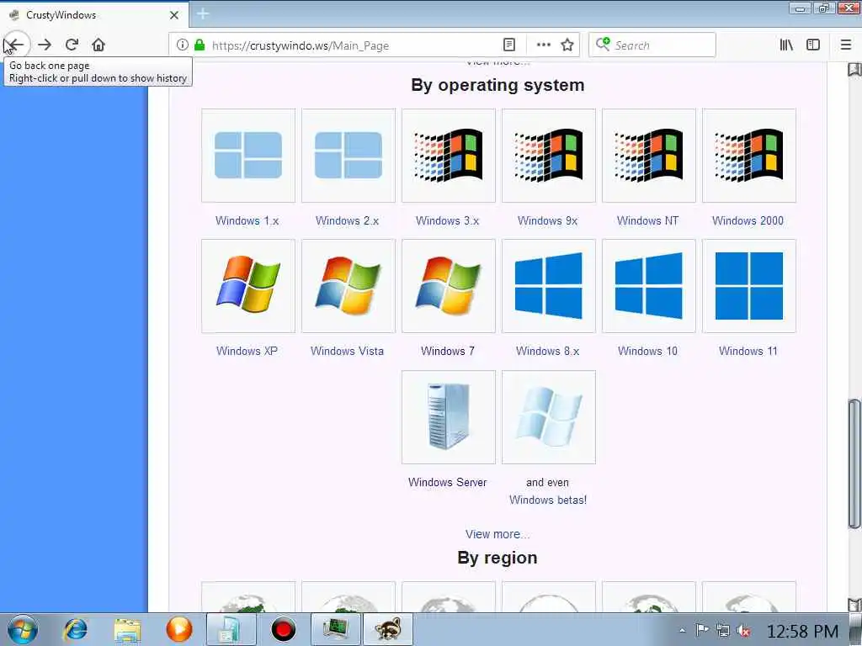Click the Search box in toolbar
The height and width of the screenshot is (646, 862).
click(652, 45)
